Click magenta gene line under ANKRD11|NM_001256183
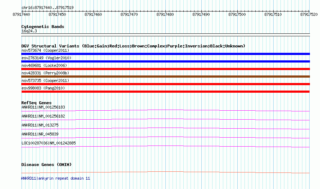Viewport: 320px width, 189px height. [x=165, y=111]
